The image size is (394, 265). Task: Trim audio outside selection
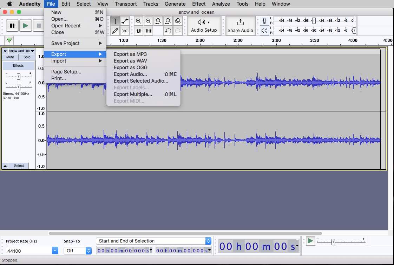[138, 31]
